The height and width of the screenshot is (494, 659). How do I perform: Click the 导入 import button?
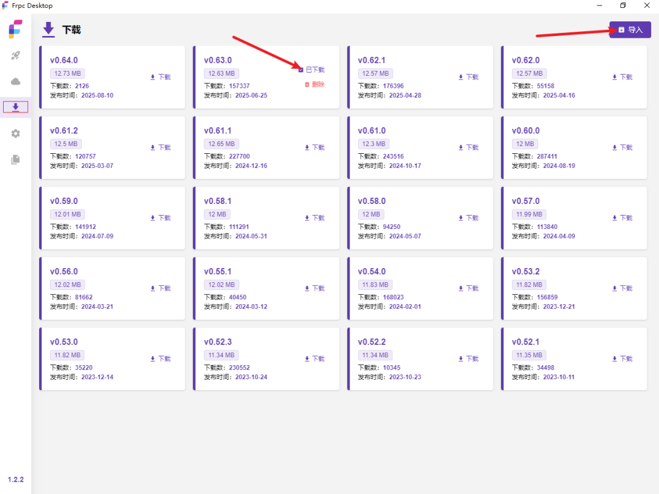tap(630, 30)
